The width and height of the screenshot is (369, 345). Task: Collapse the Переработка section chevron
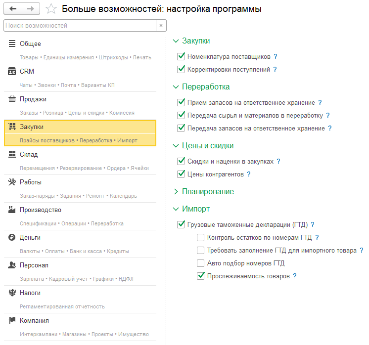tap(176, 87)
